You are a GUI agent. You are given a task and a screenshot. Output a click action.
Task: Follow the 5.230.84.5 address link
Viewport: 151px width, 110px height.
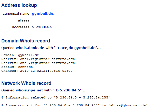(42, 27)
